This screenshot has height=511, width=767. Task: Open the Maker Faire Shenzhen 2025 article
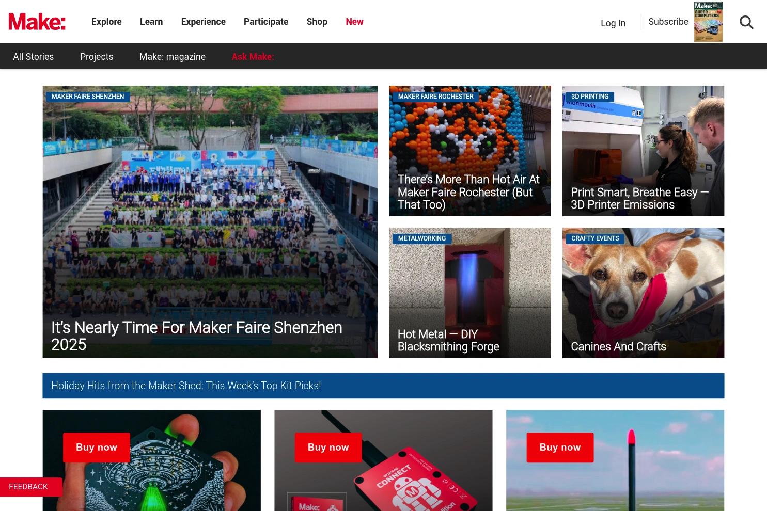(197, 336)
